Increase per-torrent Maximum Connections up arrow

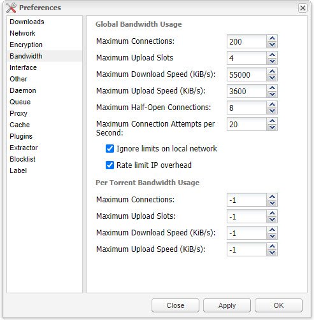pos(272,197)
